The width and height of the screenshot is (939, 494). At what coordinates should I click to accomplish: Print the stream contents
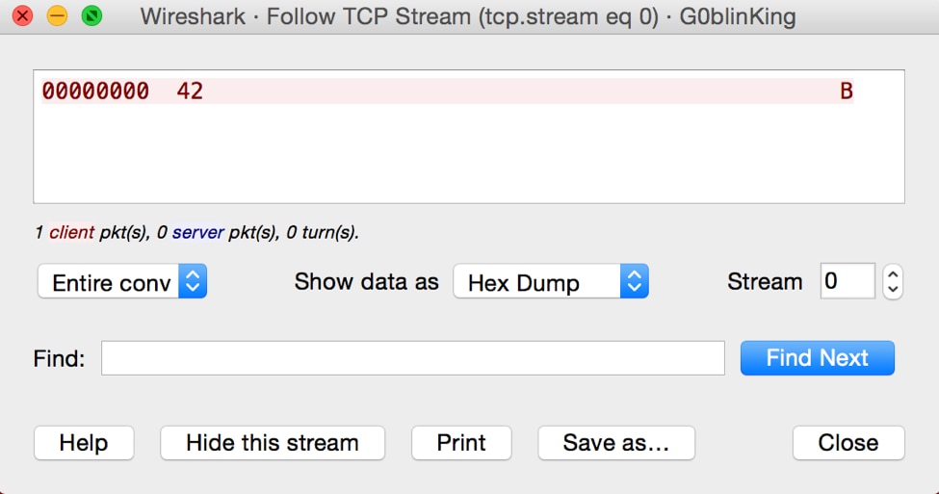(461, 443)
